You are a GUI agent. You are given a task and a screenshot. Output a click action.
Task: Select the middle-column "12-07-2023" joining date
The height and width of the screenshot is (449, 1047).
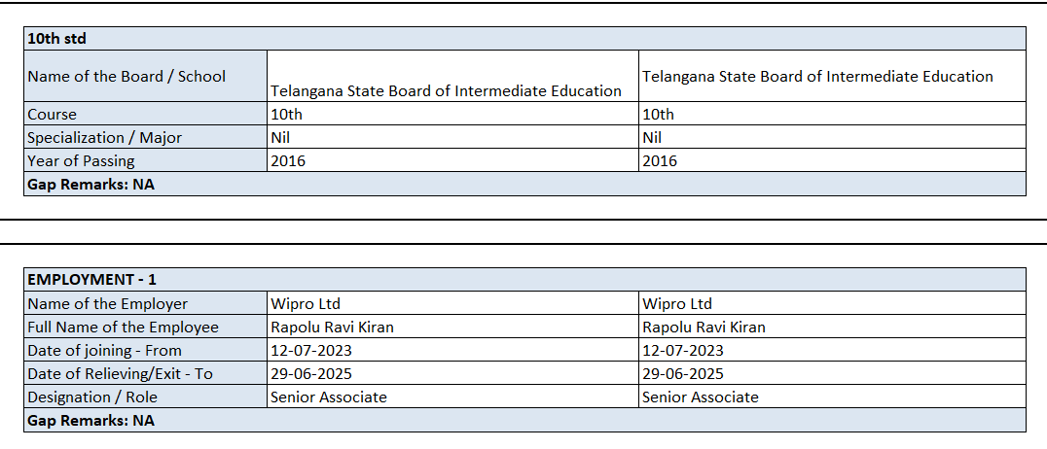coord(310,350)
